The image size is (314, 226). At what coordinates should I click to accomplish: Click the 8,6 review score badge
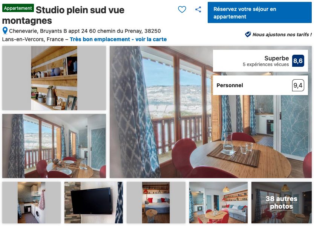coord(298,61)
